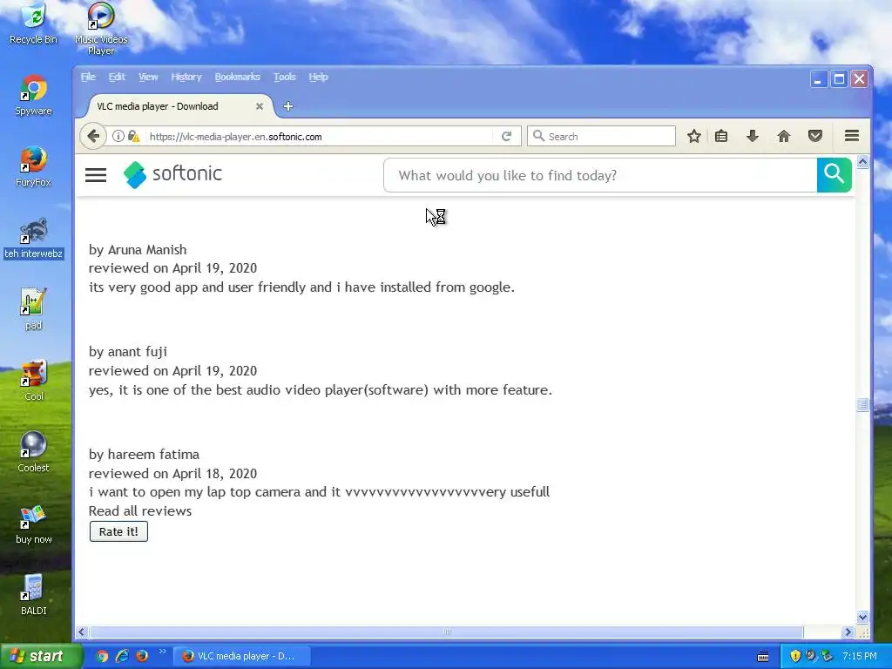Click reviewer name 'by hareem fatima'
The image size is (892, 669).
click(144, 455)
